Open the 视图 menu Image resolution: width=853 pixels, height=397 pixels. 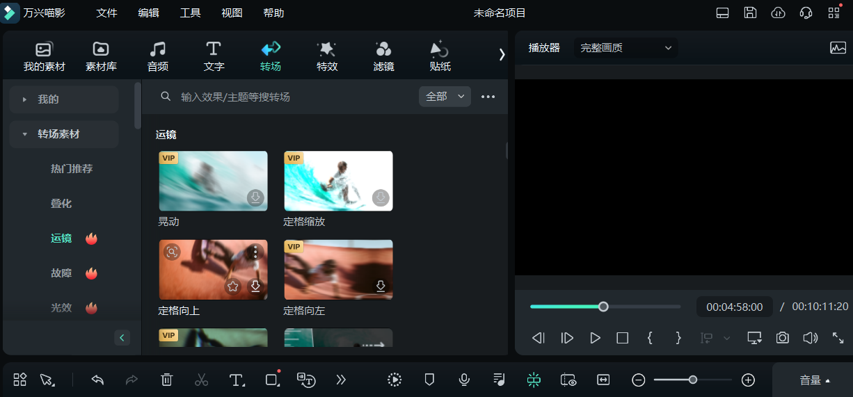232,13
